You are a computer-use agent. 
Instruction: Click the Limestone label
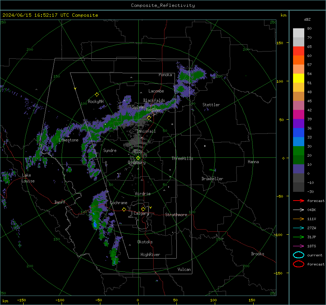point(68,140)
